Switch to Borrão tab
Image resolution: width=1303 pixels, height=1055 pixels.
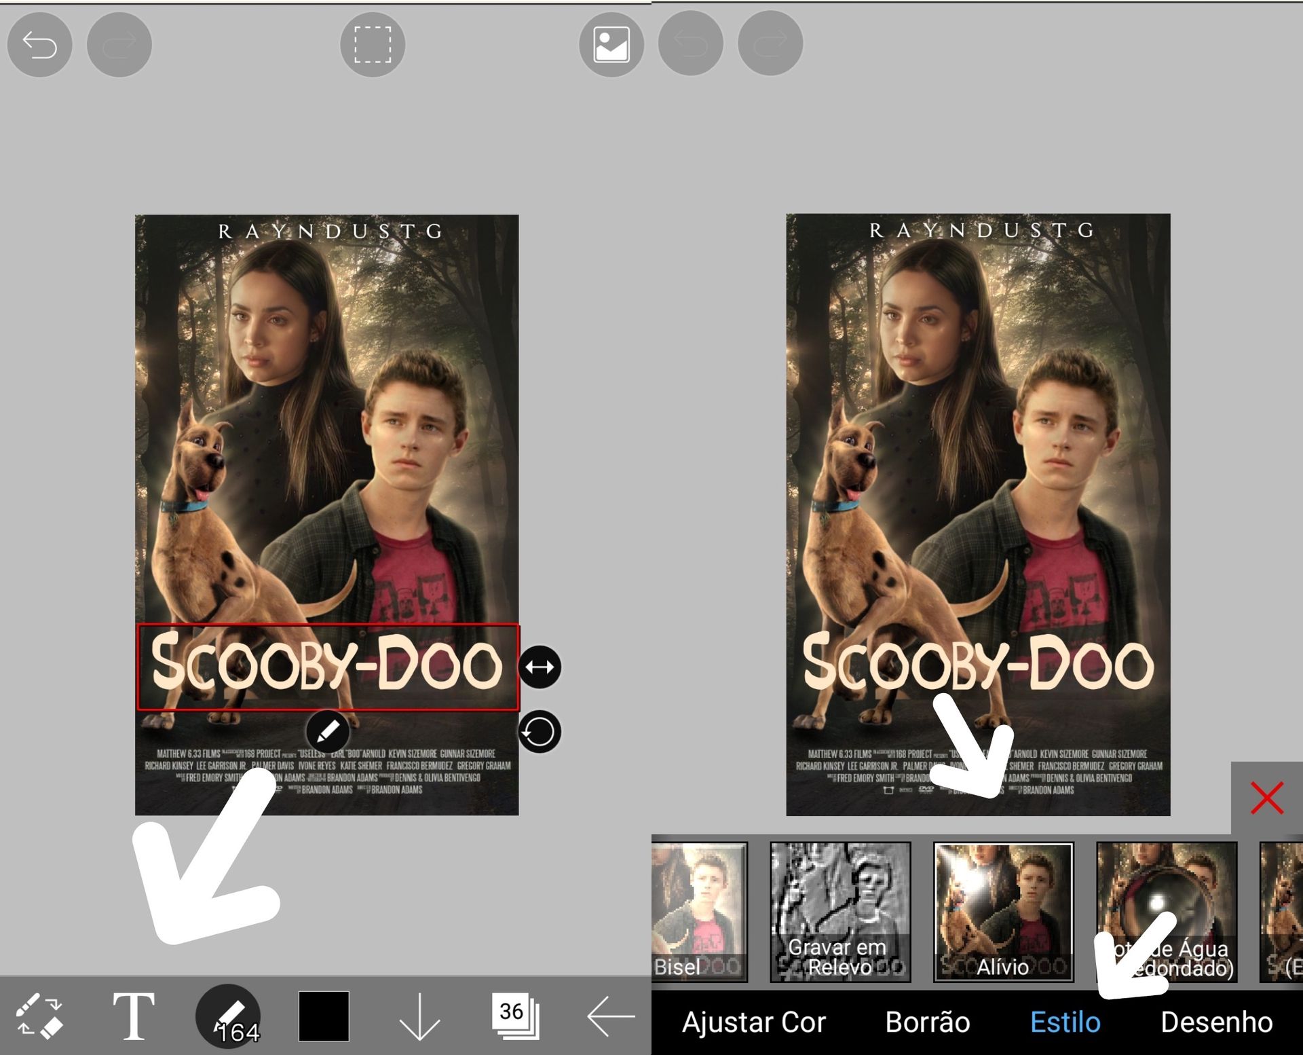pyautogui.click(x=928, y=1022)
